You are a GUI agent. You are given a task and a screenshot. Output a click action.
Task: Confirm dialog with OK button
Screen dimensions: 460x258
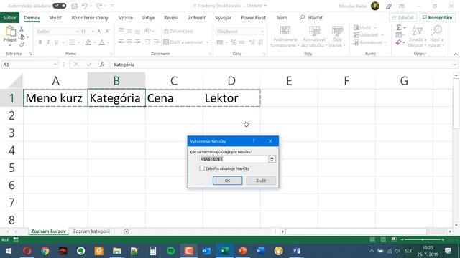click(x=227, y=181)
